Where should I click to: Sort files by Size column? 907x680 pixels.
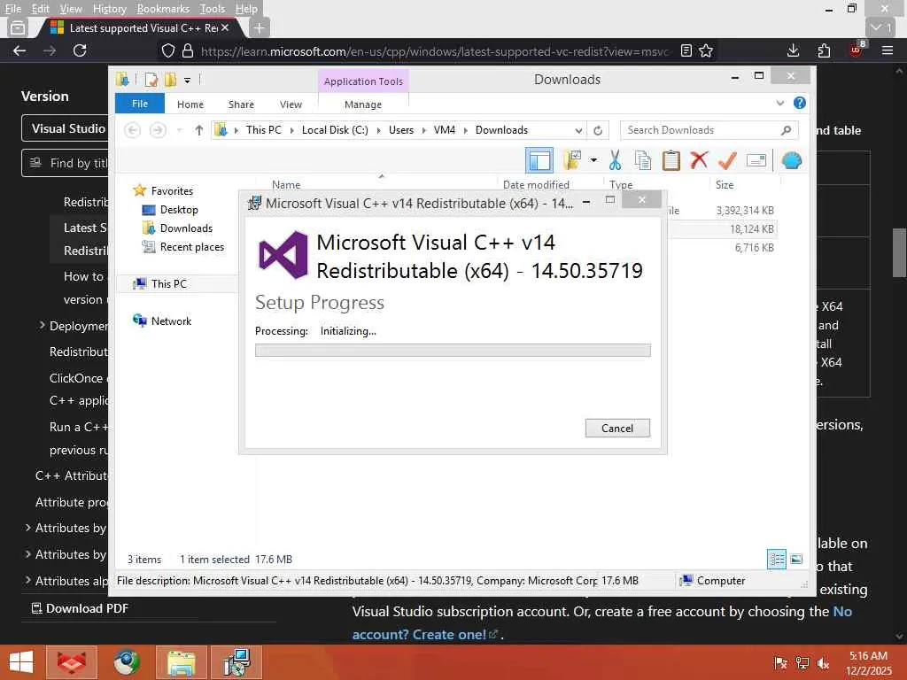tap(725, 184)
